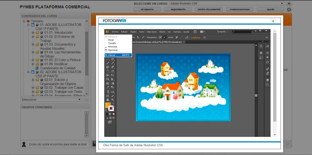Click the Cuestionario de Calidad document icon
312x155 pixels.
[37, 68]
